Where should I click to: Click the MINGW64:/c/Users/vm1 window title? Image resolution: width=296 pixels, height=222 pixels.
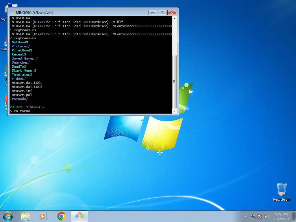pos(34,13)
